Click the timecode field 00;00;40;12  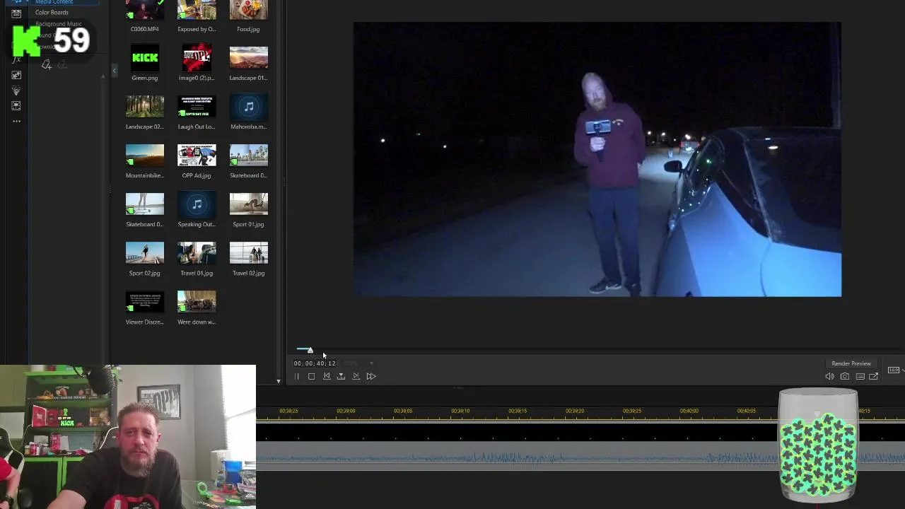315,363
